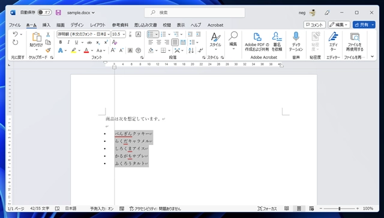Toggle the AutoSave switch
The height and width of the screenshot is (218, 384).
click(x=44, y=13)
